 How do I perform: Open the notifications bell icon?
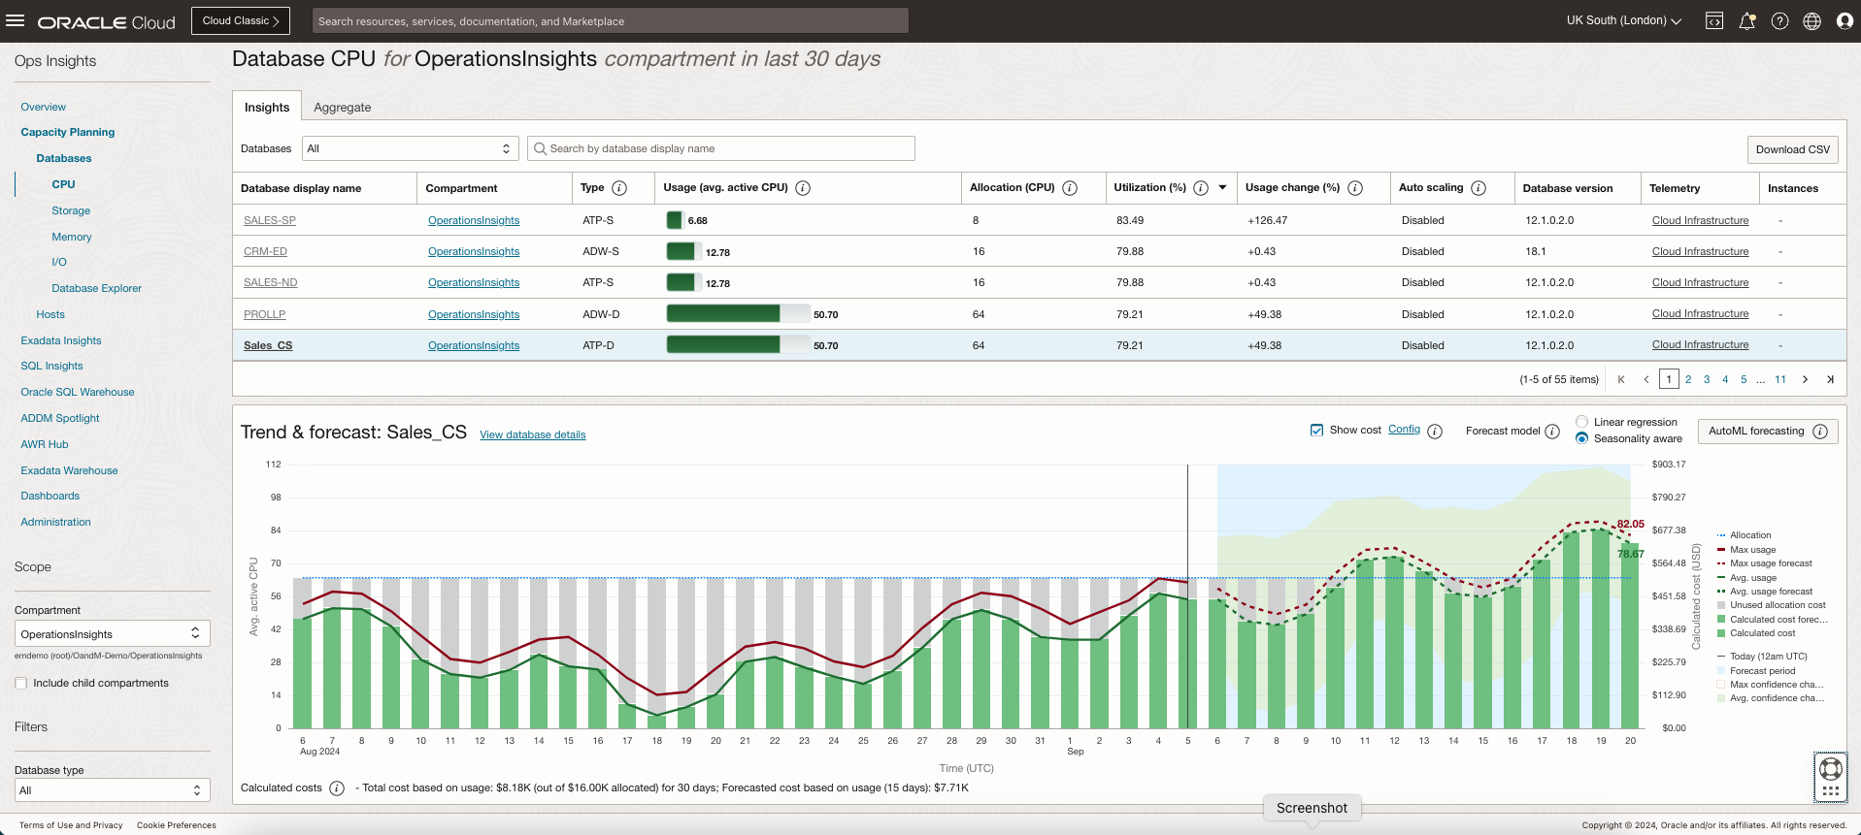point(1746,21)
